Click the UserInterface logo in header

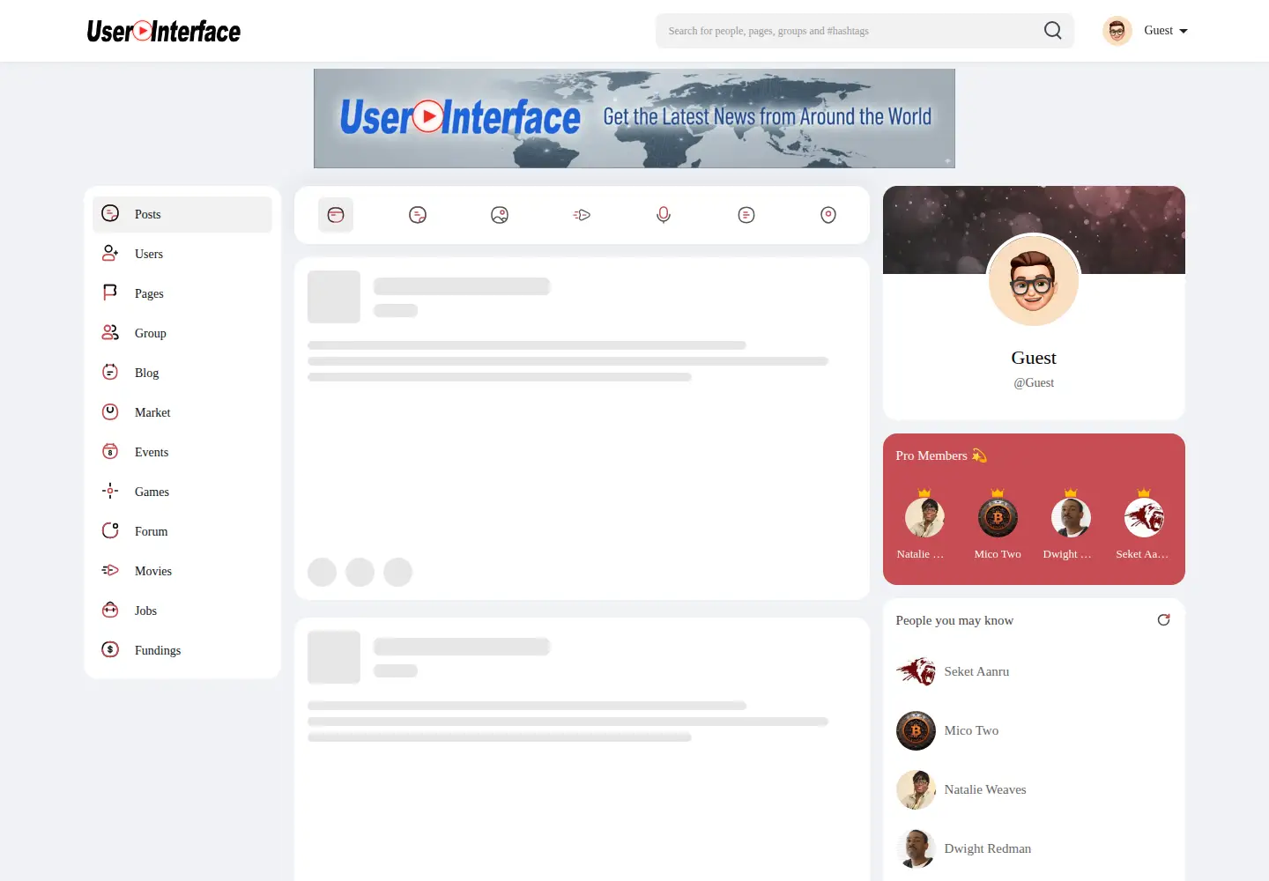[x=164, y=32]
